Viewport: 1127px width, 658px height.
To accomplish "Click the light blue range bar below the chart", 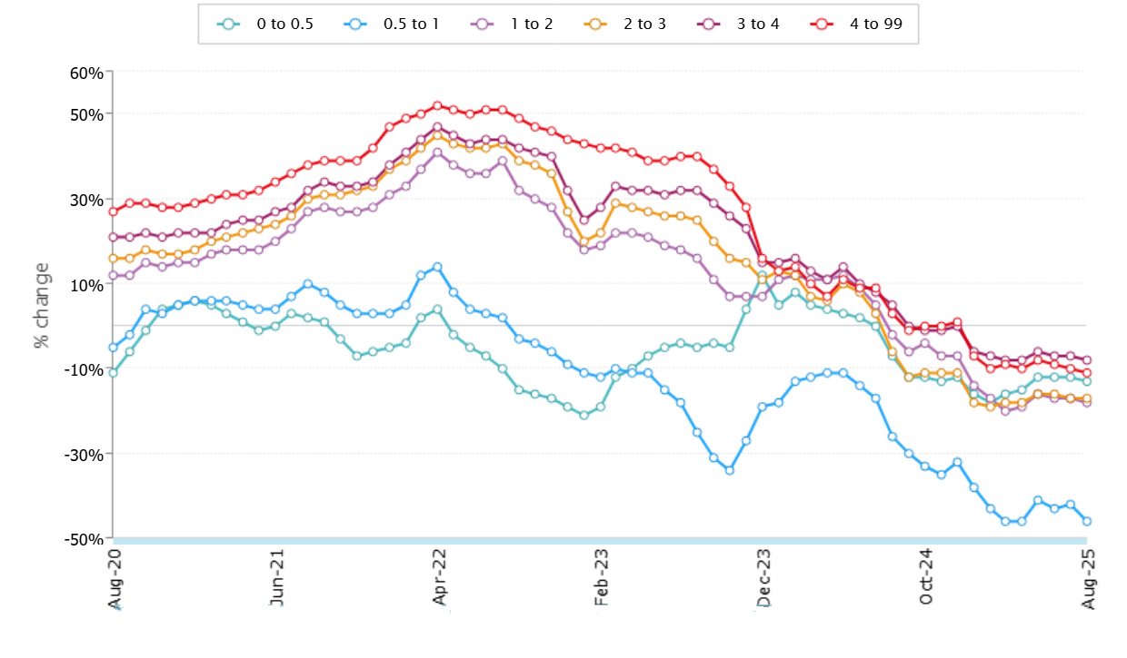I will tap(600, 541).
